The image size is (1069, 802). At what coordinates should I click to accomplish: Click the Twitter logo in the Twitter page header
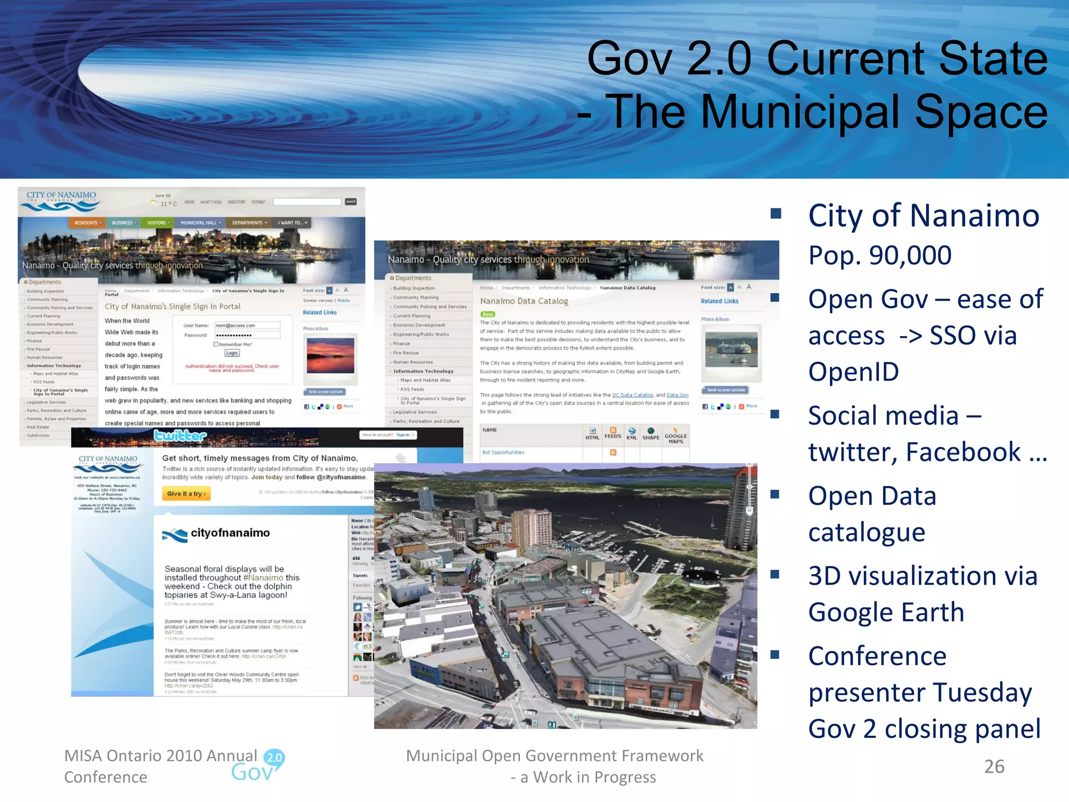[180, 435]
